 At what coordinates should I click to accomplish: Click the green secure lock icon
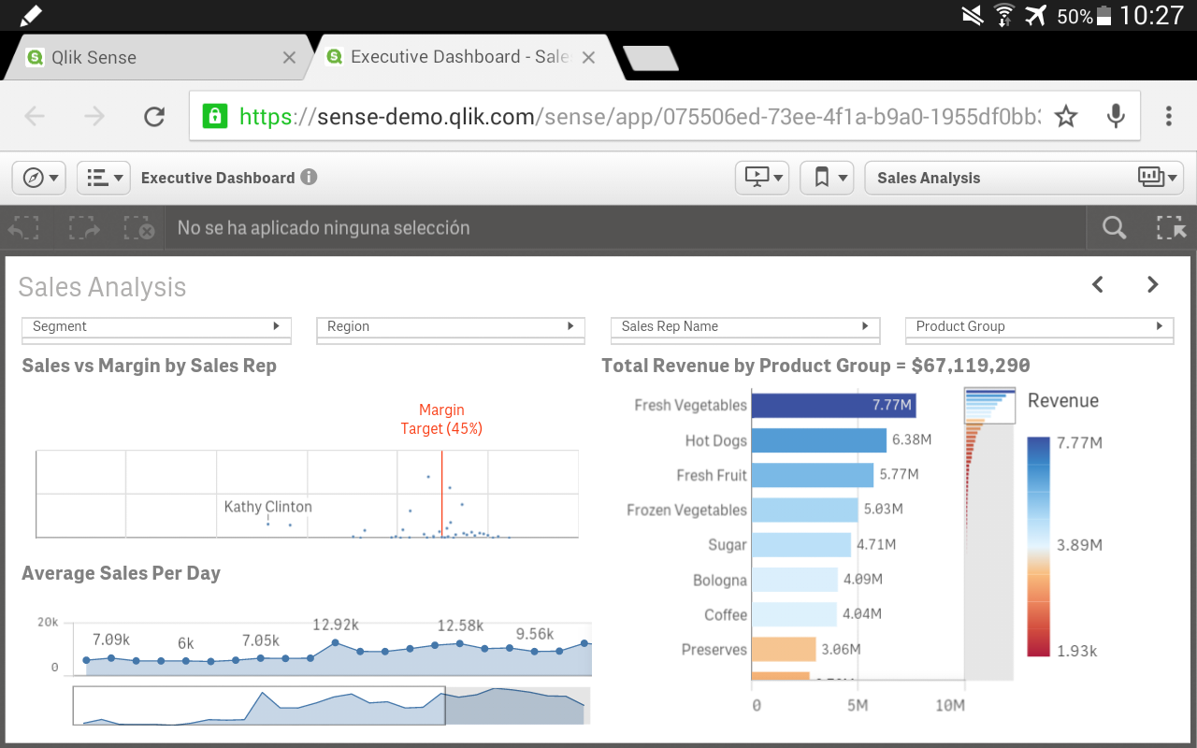[x=215, y=116]
